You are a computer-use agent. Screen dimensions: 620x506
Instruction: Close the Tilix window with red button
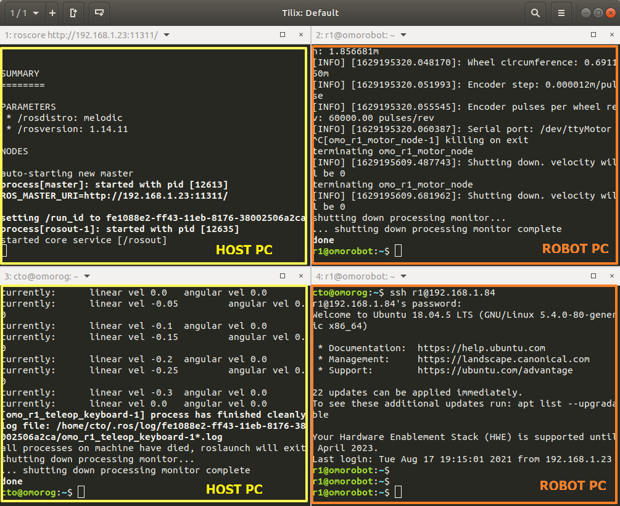point(611,13)
